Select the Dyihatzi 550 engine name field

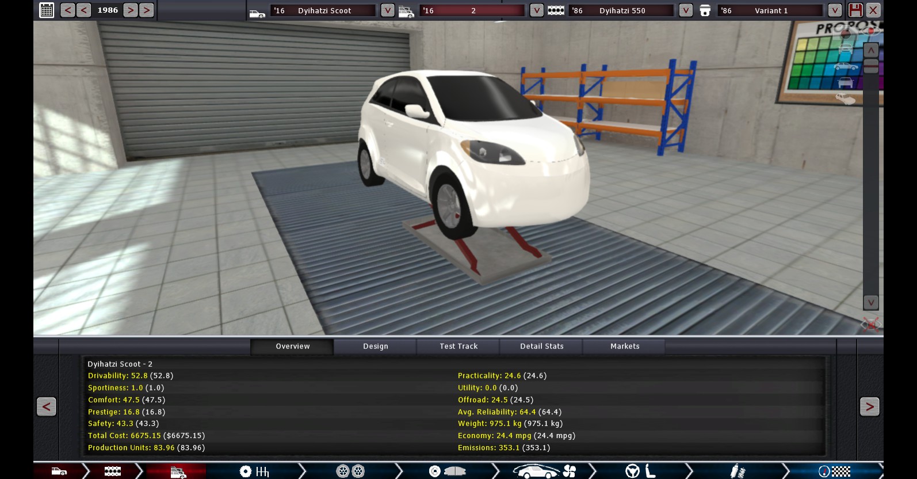click(x=621, y=10)
